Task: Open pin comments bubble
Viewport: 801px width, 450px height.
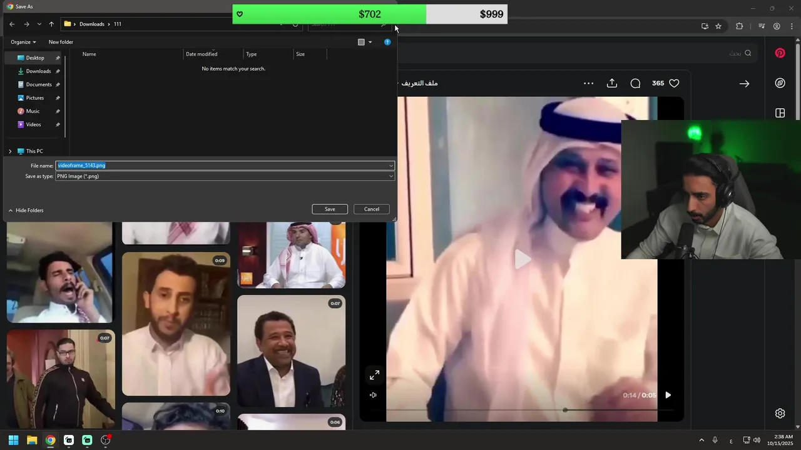Action: point(635,83)
